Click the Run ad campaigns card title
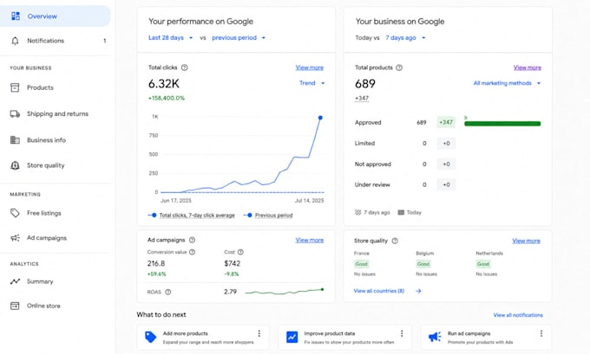 (x=469, y=333)
